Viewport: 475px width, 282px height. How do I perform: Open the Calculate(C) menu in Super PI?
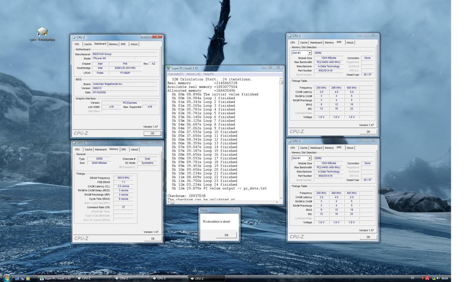pyautogui.click(x=176, y=74)
